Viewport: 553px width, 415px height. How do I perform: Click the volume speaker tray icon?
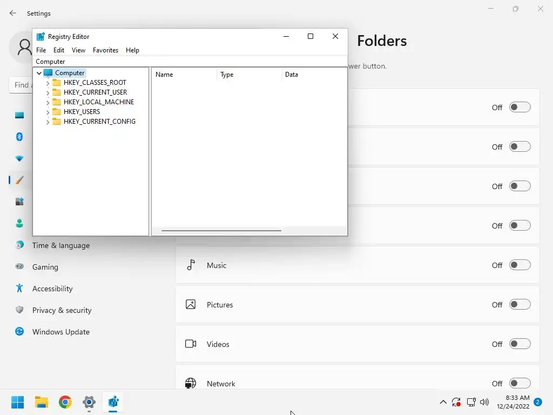coord(484,402)
